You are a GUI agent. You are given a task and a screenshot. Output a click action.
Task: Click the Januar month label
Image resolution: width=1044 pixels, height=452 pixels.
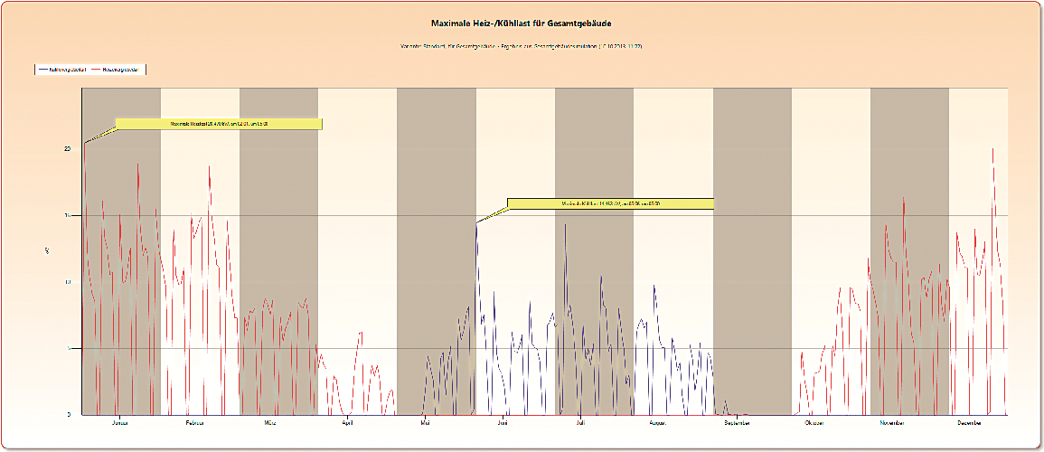[120, 423]
